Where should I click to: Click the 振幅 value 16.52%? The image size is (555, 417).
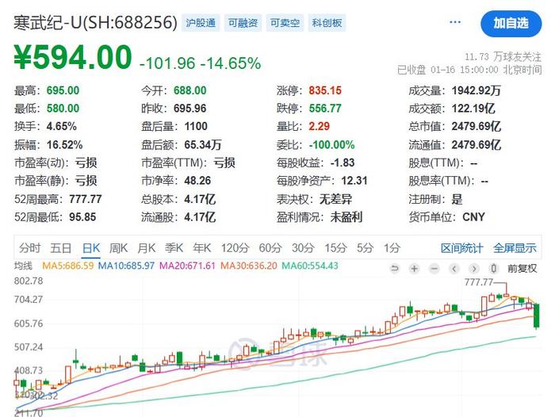pyautogui.click(x=65, y=144)
